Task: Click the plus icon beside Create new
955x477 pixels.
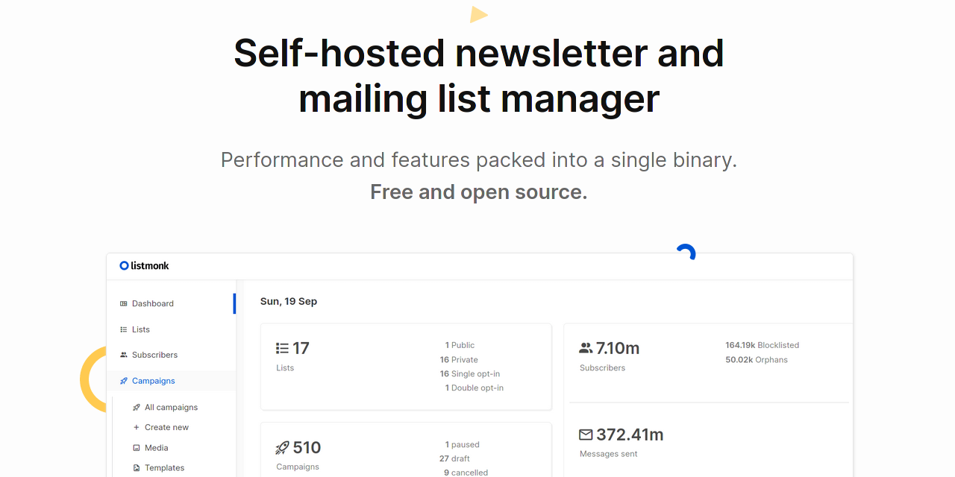Action: (x=137, y=427)
